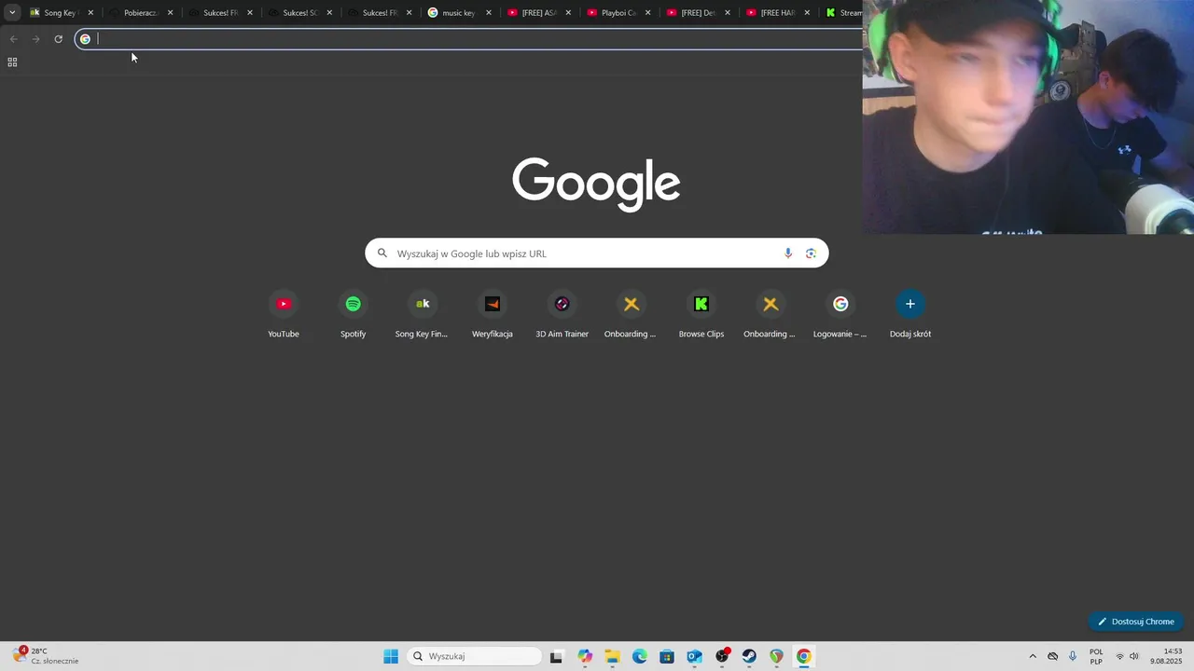The width and height of the screenshot is (1194, 671).
Task: Click the taskbar Wyszukaj search box
Action: point(475,656)
